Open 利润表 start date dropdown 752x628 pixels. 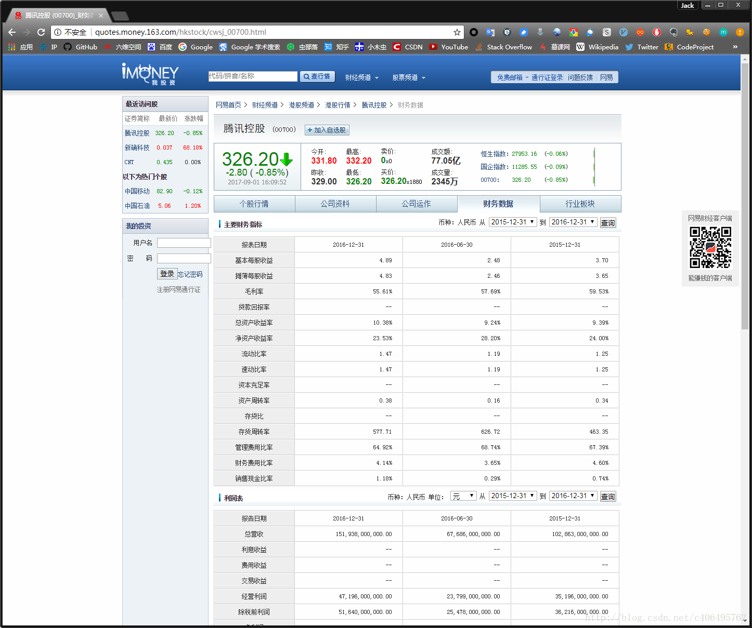513,496
